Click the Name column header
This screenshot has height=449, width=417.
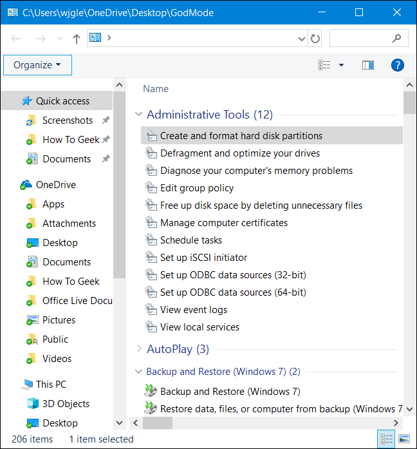[x=156, y=89]
